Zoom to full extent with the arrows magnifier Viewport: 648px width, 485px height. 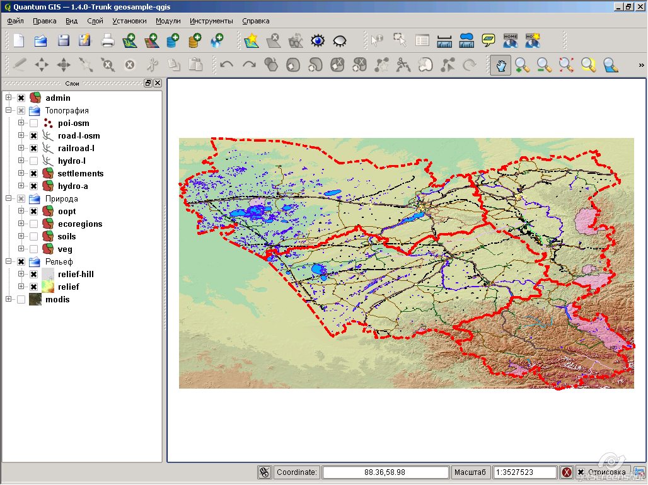coord(566,65)
